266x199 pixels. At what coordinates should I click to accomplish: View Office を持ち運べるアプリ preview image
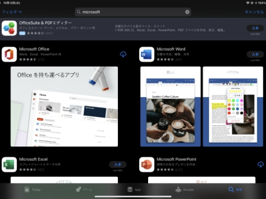[x=64, y=107]
